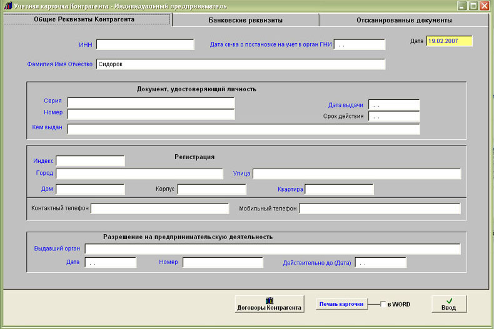Focus the document Номер field under Серия
The height and width of the screenshot is (329, 494).
(x=151, y=114)
